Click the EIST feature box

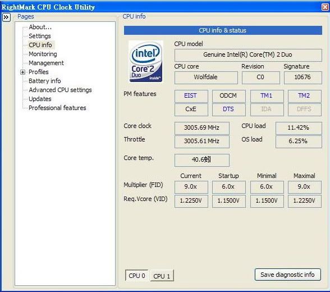(191, 96)
